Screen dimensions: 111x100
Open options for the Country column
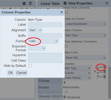101,72
